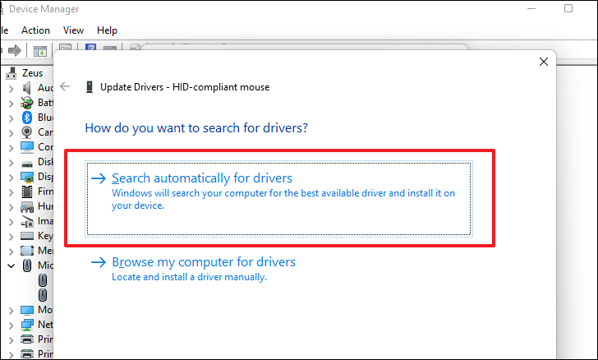
Task: Expand the Mem (Memory) category chevron
Action: click(x=11, y=252)
